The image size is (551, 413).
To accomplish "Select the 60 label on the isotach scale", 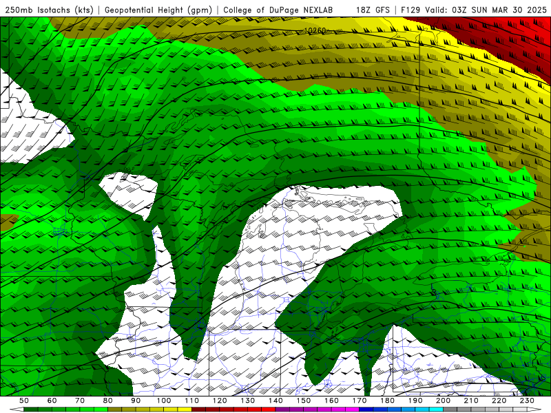I will 52,401.
